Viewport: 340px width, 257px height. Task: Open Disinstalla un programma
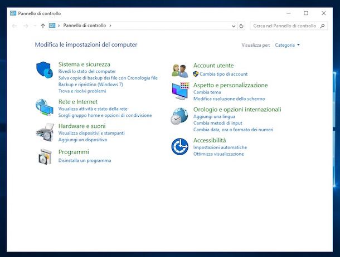[x=85, y=161]
